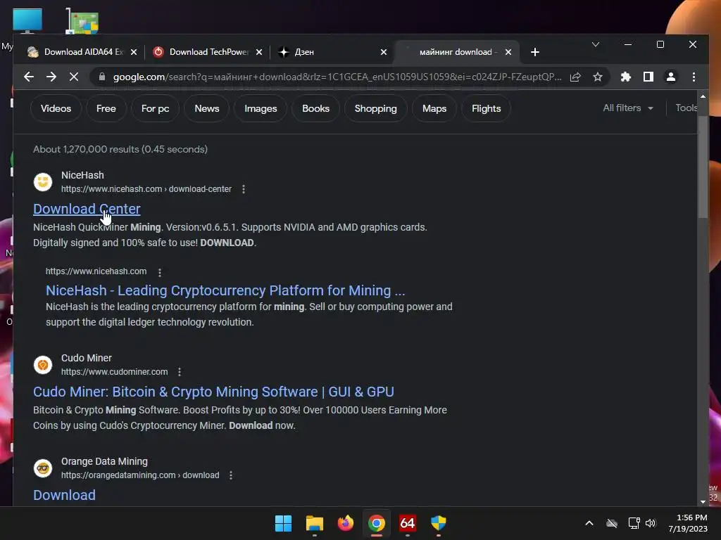Open Orange Data Mining Download link

(64, 495)
